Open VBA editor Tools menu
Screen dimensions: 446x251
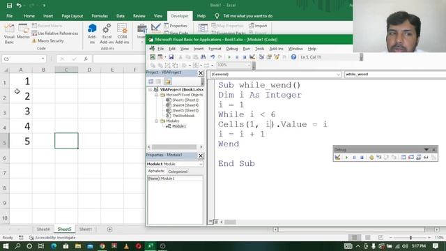(259, 49)
